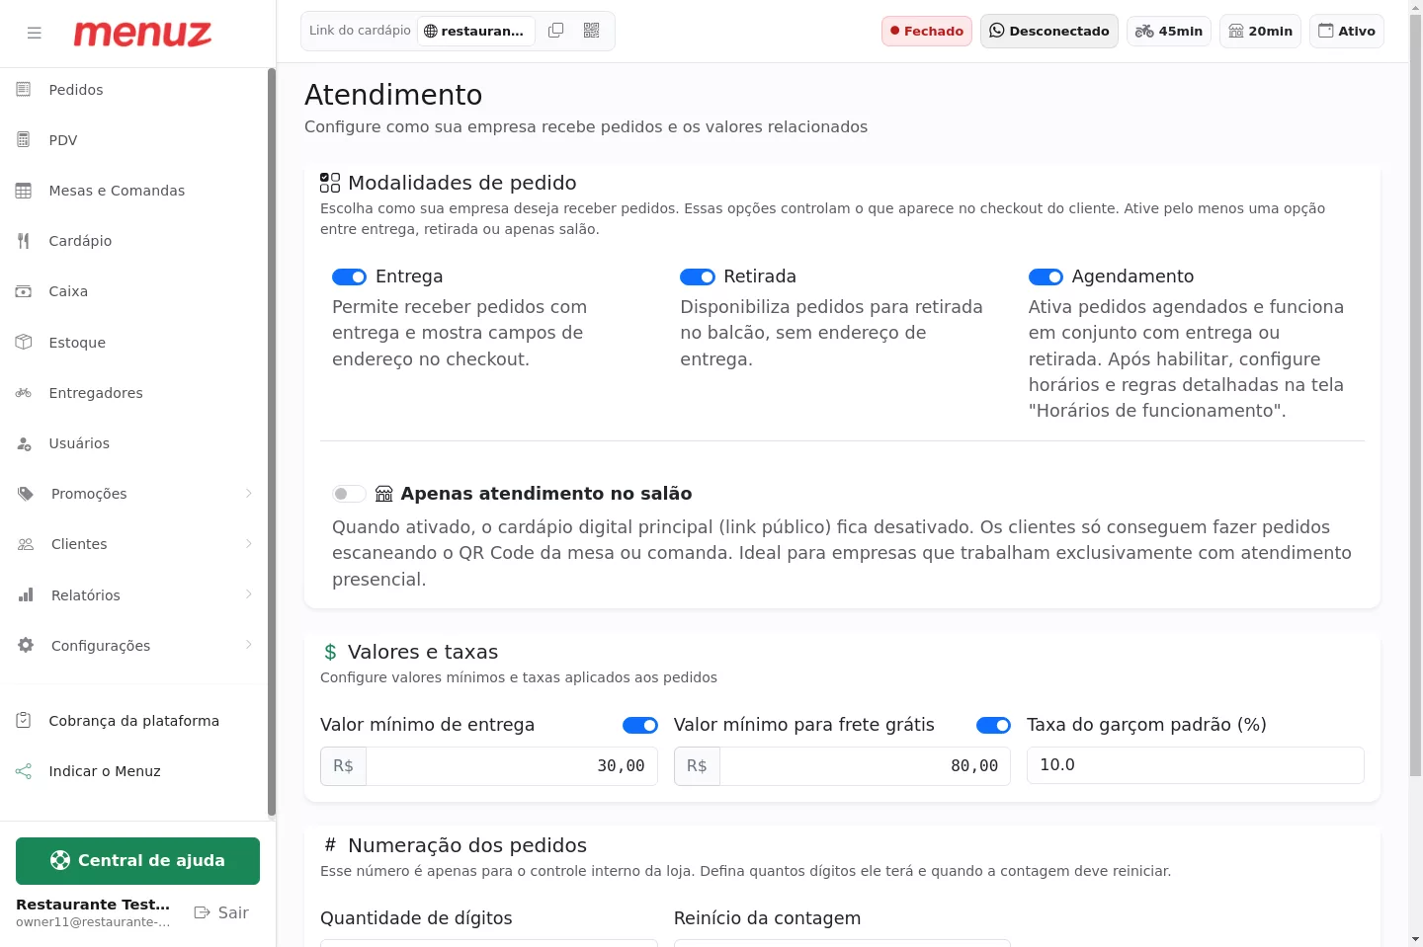
Task: Click the Usuários person icon
Action: point(24,443)
